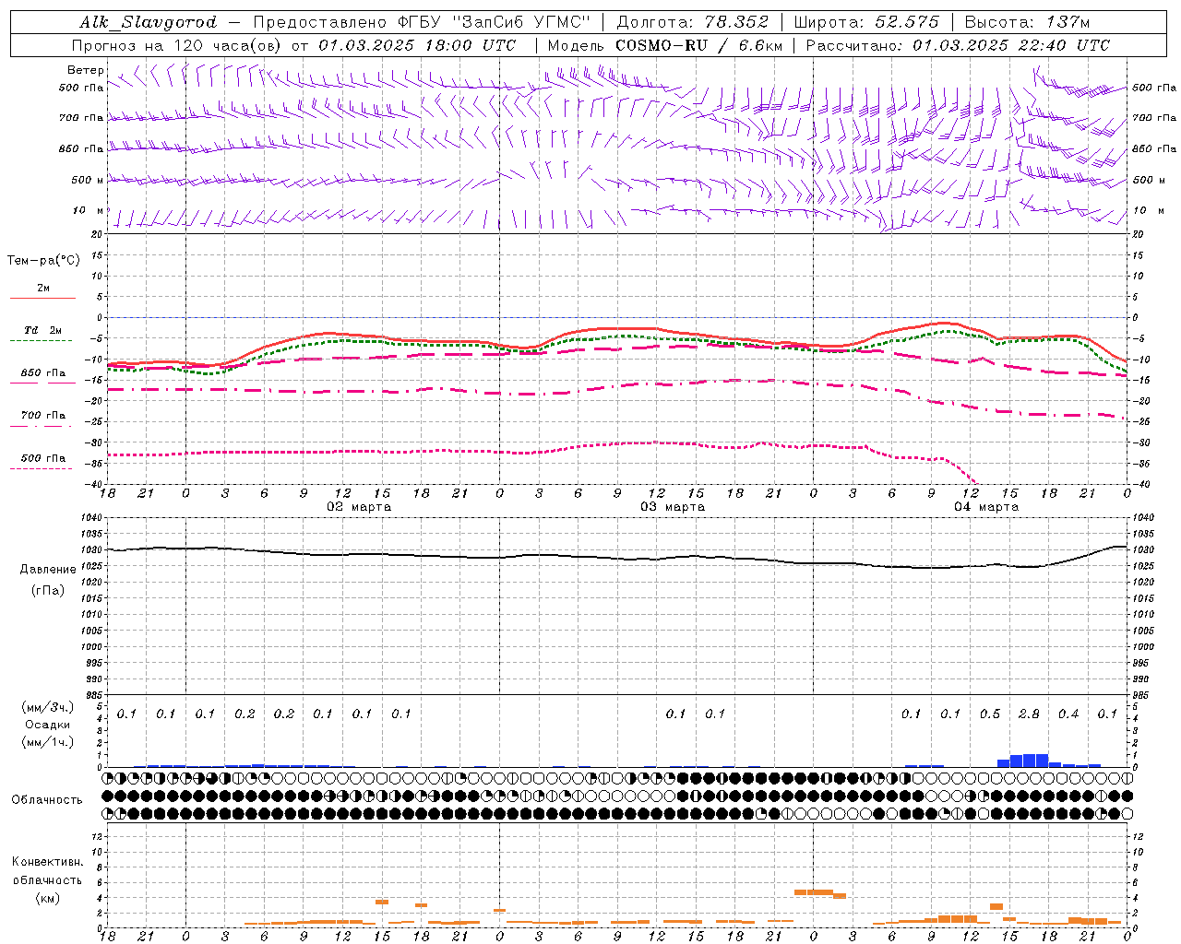
Task: Click the 0.5 precipitation amount value
Action: tap(990, 714)
